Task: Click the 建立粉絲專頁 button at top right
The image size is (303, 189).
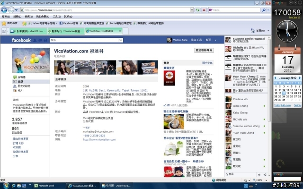Action: tap(204, 50)
